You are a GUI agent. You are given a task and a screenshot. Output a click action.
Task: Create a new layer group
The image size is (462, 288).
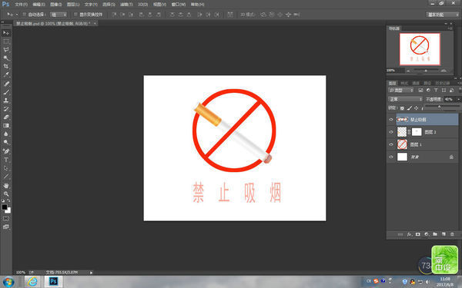[435, 234]
